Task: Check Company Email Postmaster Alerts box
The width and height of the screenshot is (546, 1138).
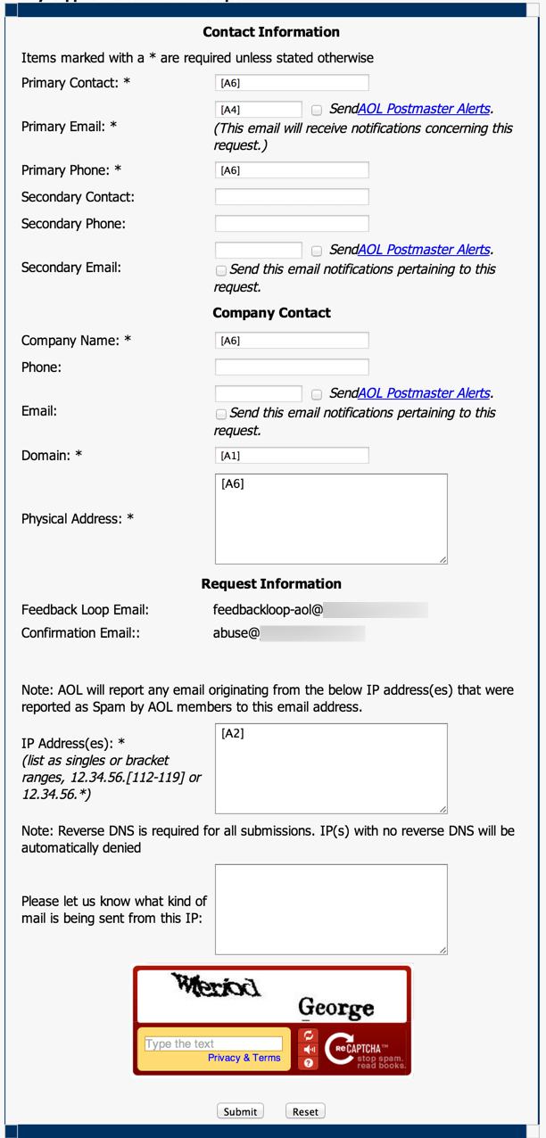Action: tap(317, 394)
